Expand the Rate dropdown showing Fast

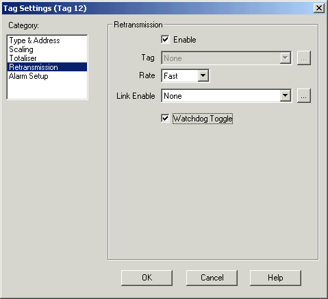point(203,75)
